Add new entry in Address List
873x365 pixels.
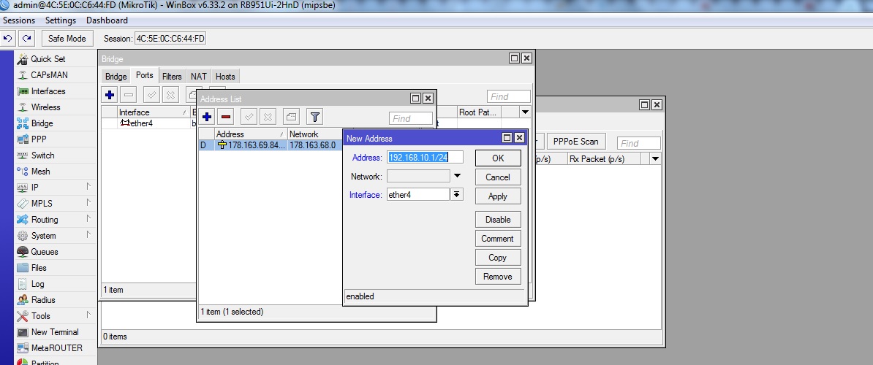click(207, 117)
